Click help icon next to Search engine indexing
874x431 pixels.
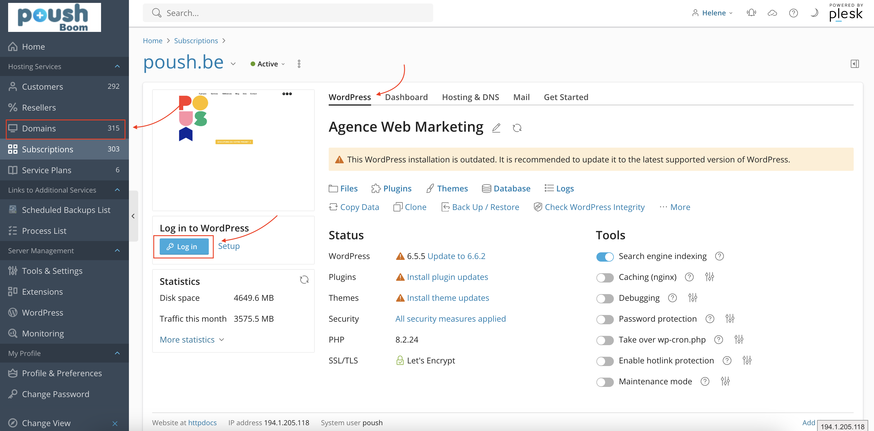[719, 256]
